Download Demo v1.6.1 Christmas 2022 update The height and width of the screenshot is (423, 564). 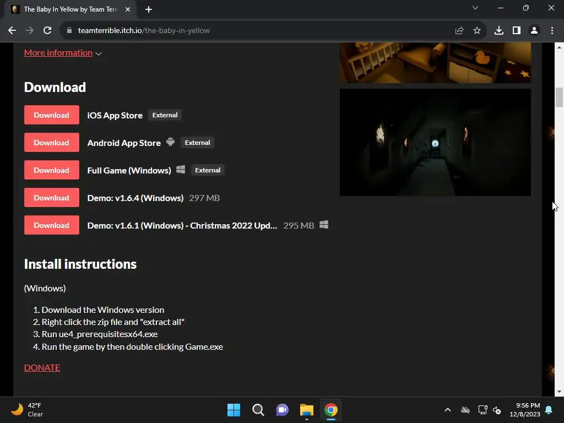point(51,225)
